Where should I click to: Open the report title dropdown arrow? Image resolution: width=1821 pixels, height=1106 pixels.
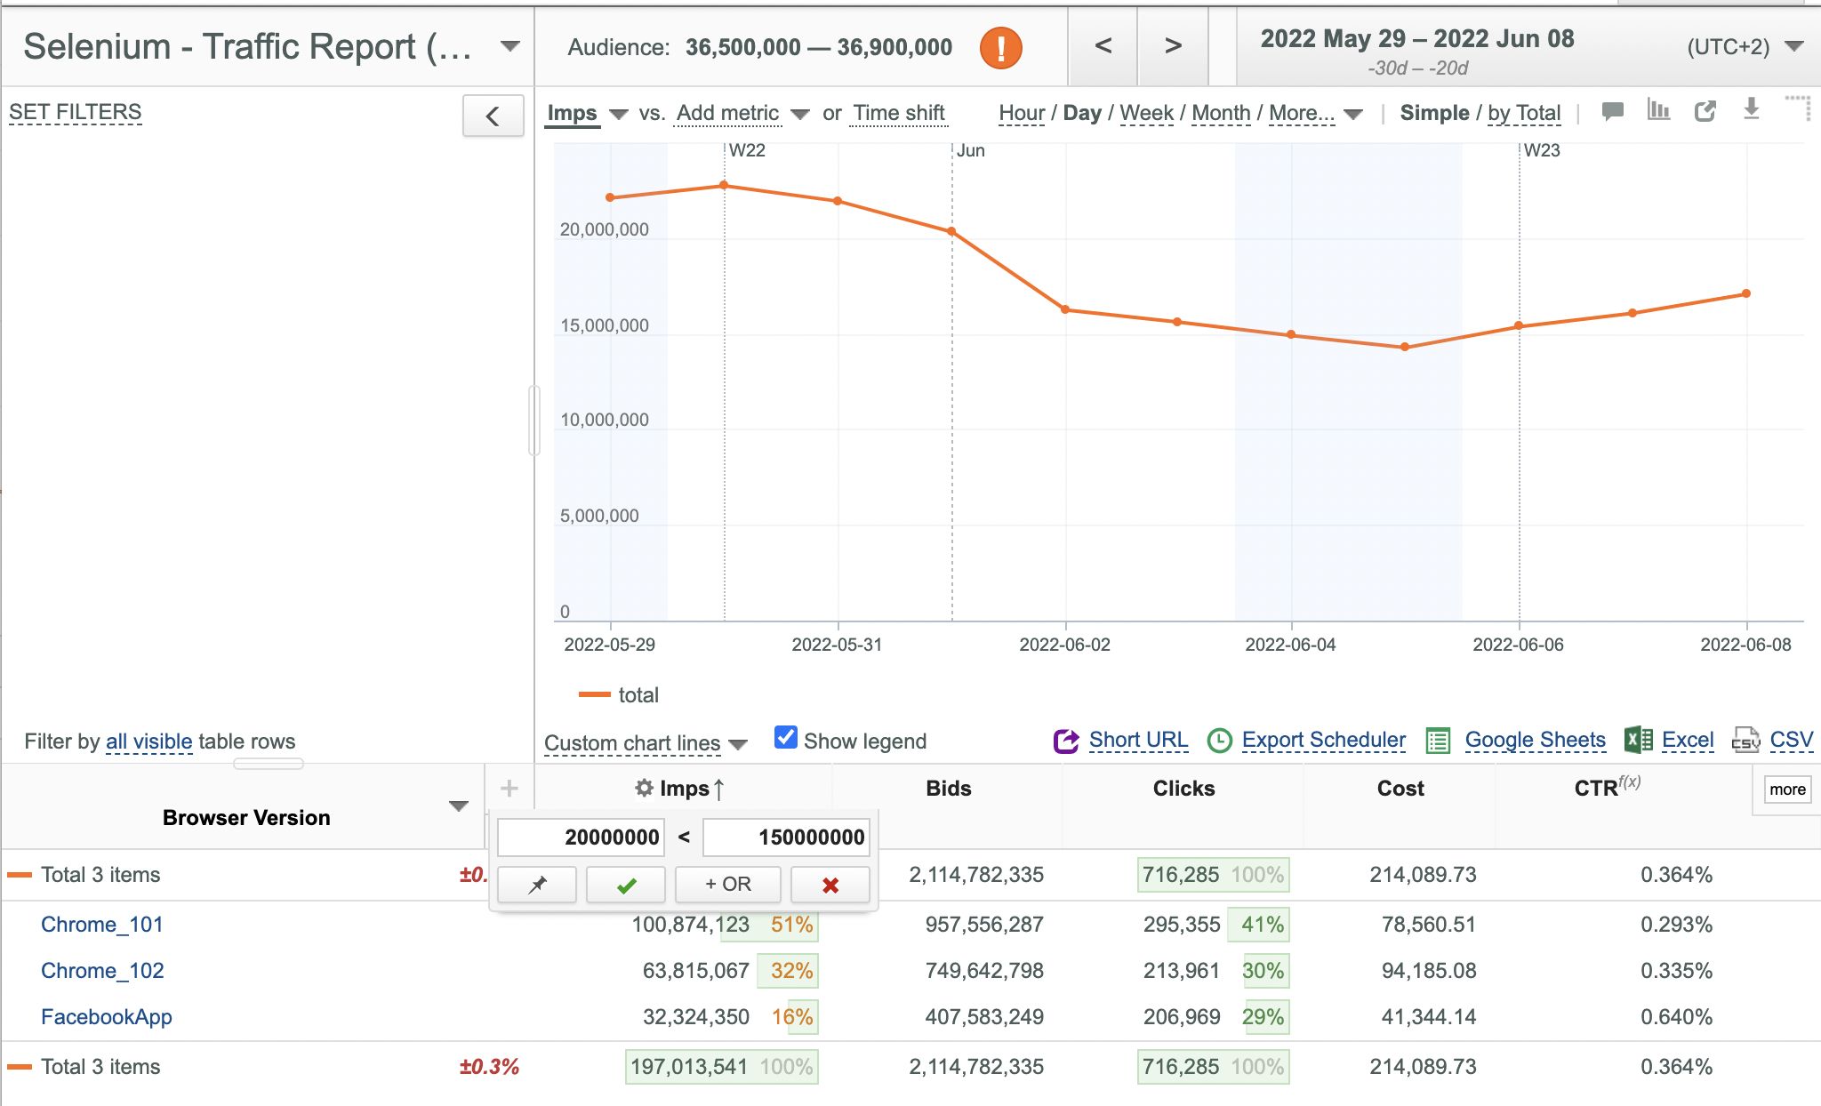click(509, 46)
